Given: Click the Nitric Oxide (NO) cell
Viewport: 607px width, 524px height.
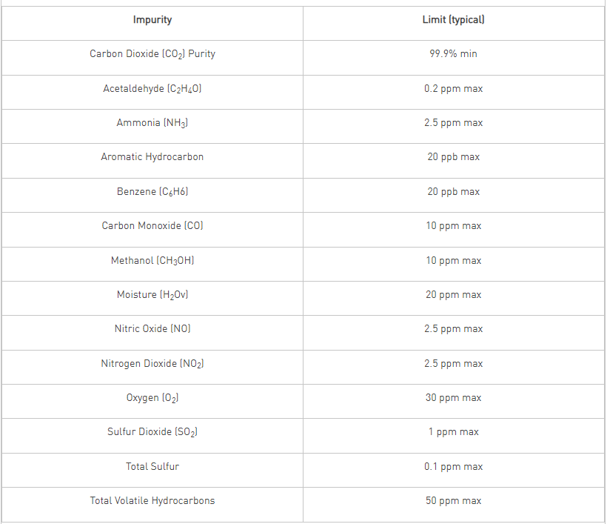Looking at the screenshot, I should point(152,329).
